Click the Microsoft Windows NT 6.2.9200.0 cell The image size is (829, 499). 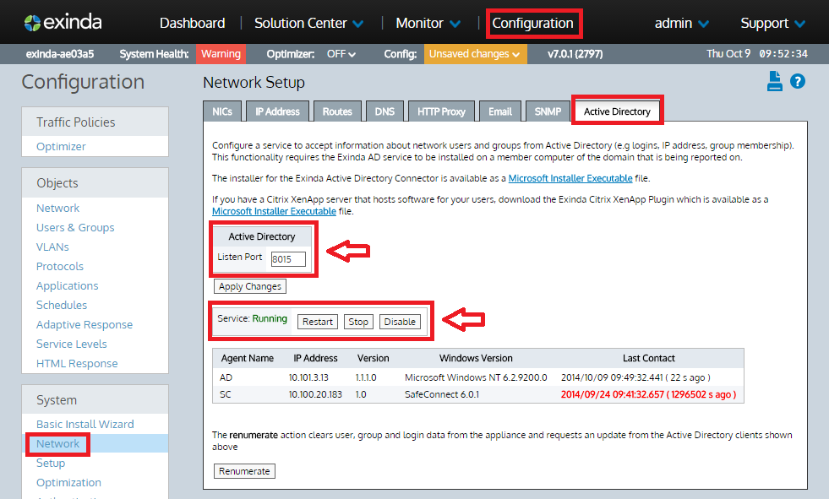point(476,377)
